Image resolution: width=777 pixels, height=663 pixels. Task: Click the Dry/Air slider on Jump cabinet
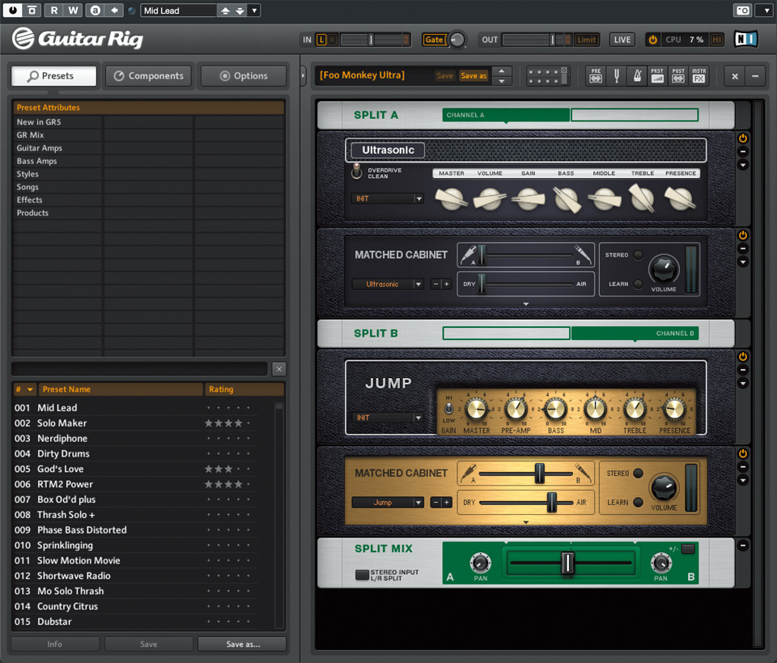[x=551, y=502]
